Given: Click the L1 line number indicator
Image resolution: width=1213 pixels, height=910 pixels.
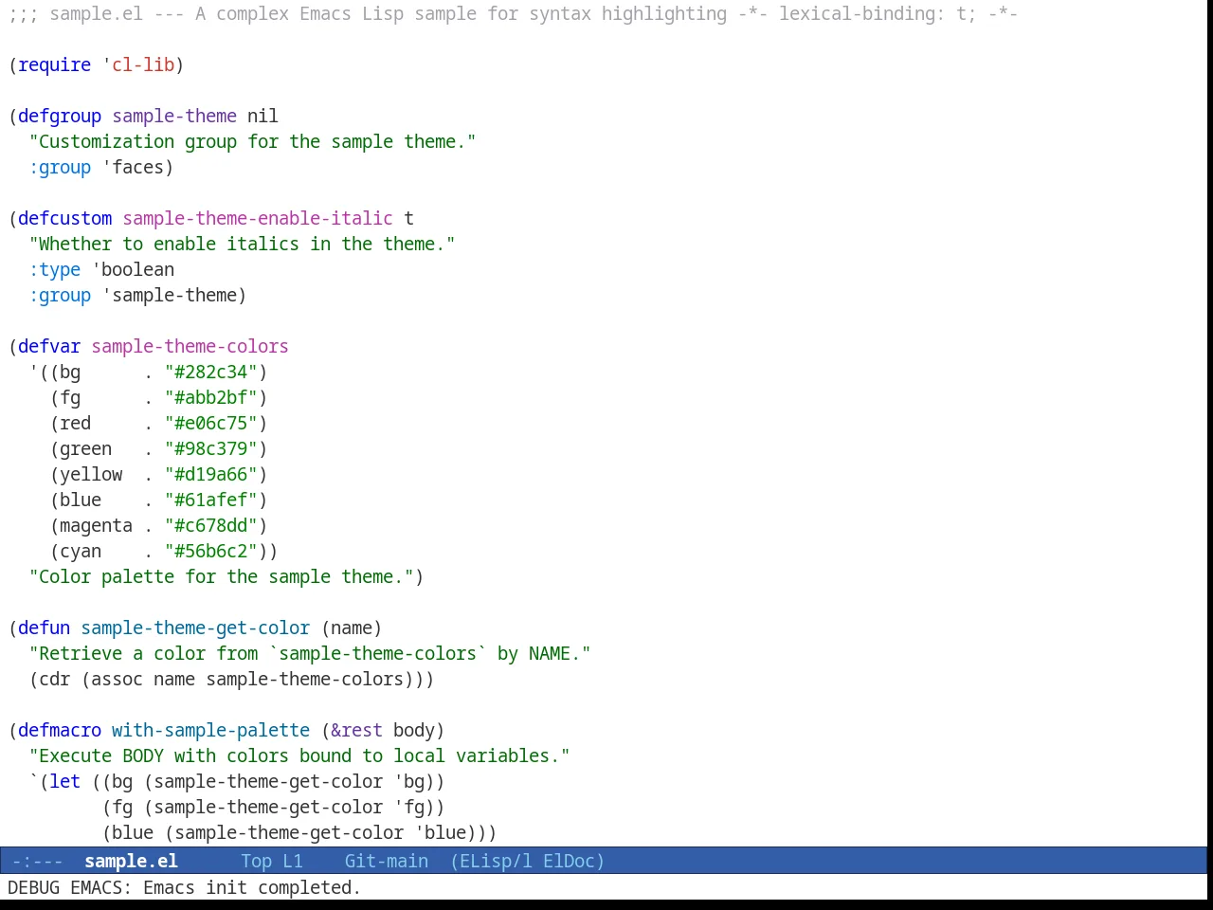Looking at the screenshot, I should pyautogui.click(x=293, y=861).
